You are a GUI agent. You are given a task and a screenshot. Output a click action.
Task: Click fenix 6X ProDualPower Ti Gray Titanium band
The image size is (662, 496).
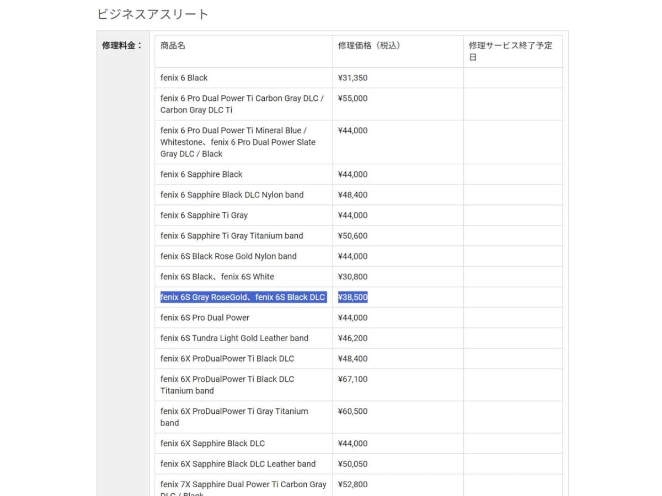(234, 417)
